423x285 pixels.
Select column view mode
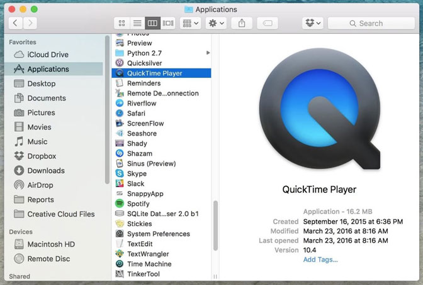pos(152,23)
